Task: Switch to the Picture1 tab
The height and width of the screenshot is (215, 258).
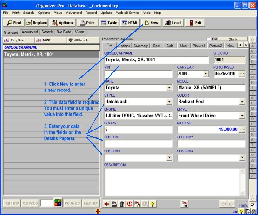Action: (198, 46)
